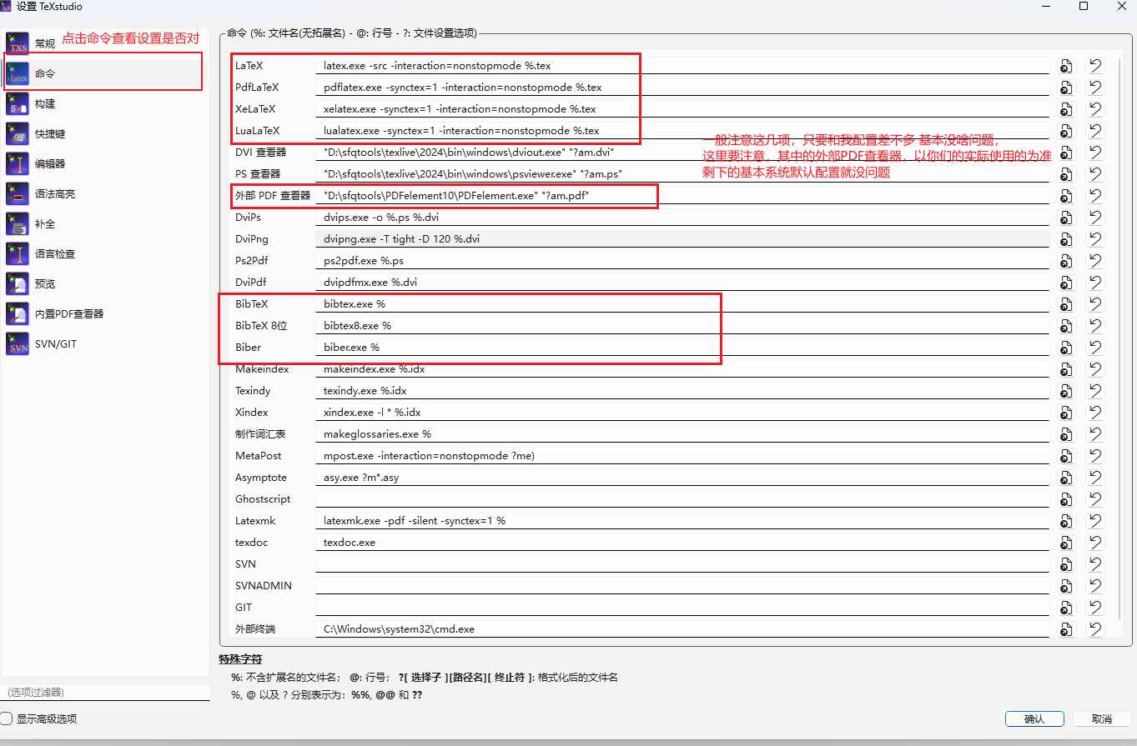
Task: Edit the DviPdf command field
Action: (682, 282)
